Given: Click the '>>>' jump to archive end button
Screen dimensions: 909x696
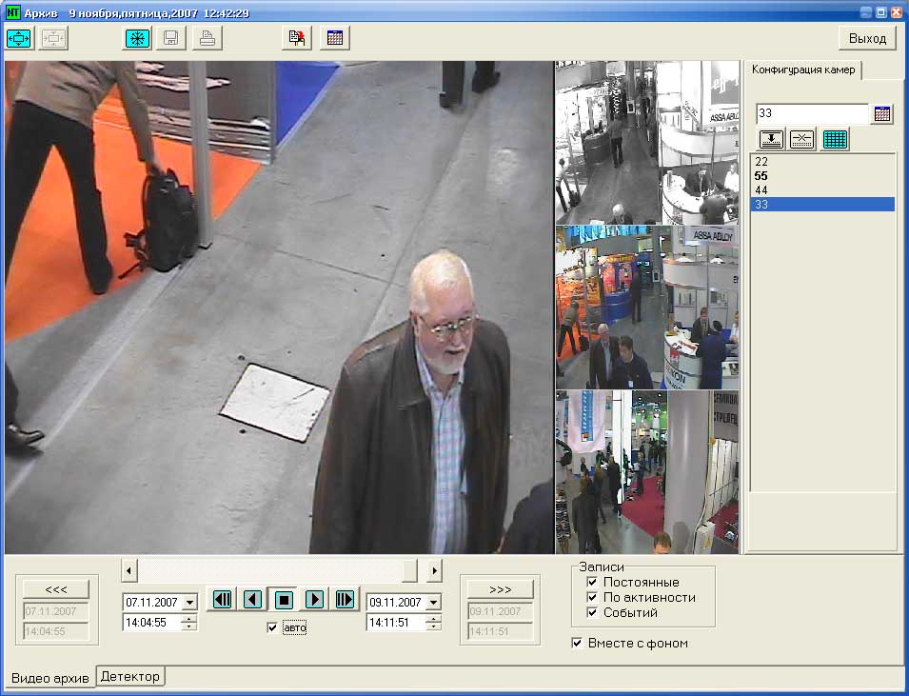Looking at the screenshot, I should tap(500, 588).
